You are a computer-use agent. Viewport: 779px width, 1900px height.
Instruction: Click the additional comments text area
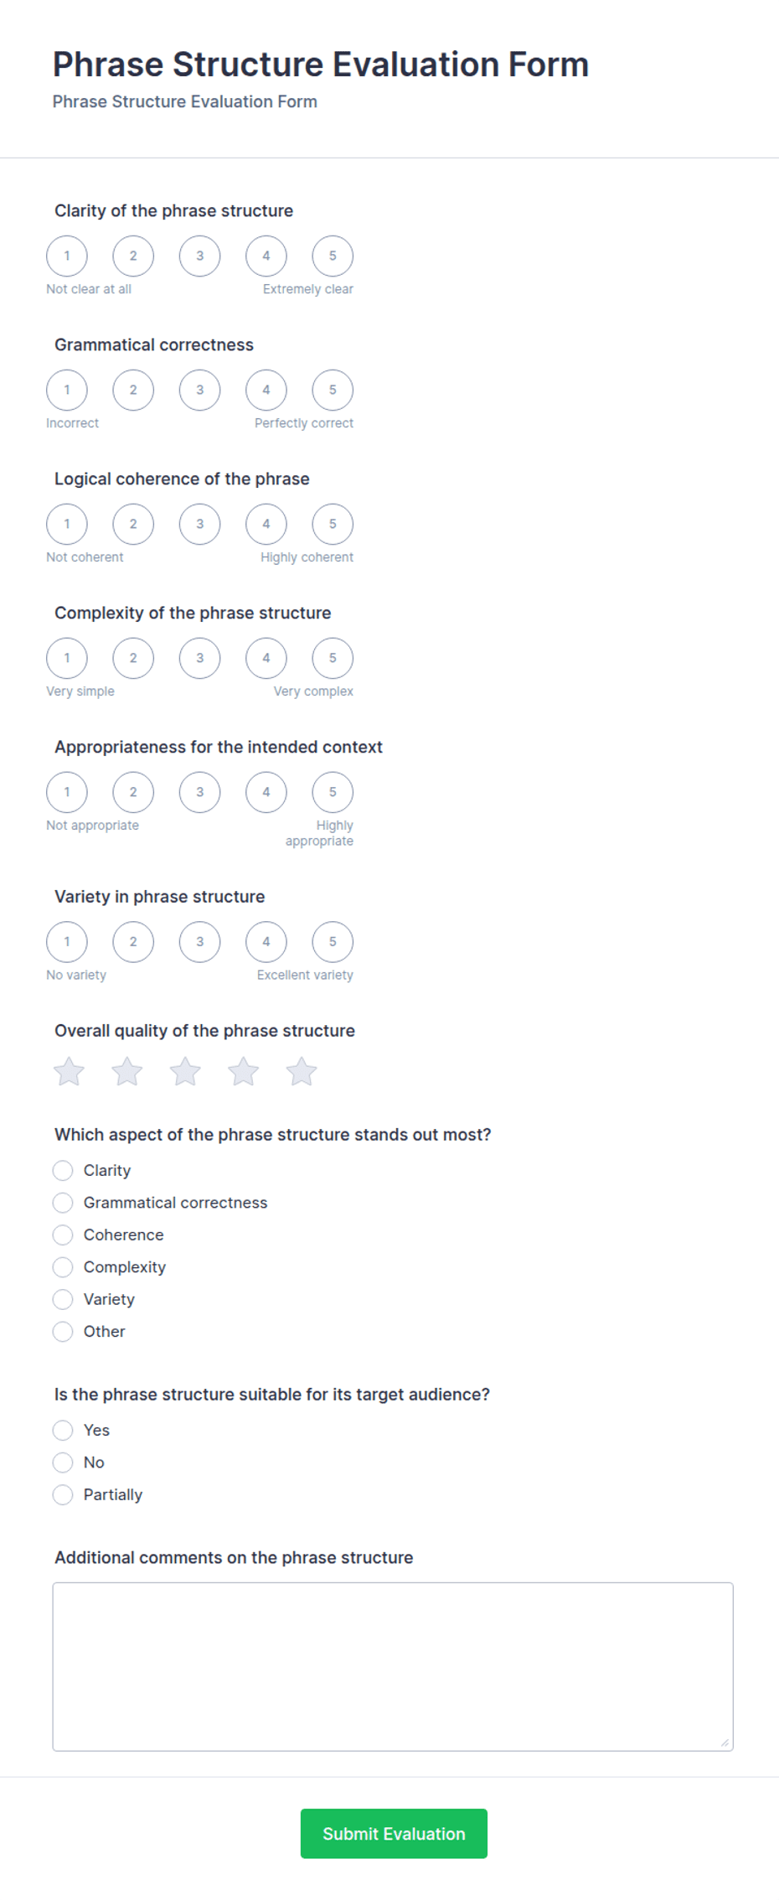pyautogui.click(x=393, y=1666)
